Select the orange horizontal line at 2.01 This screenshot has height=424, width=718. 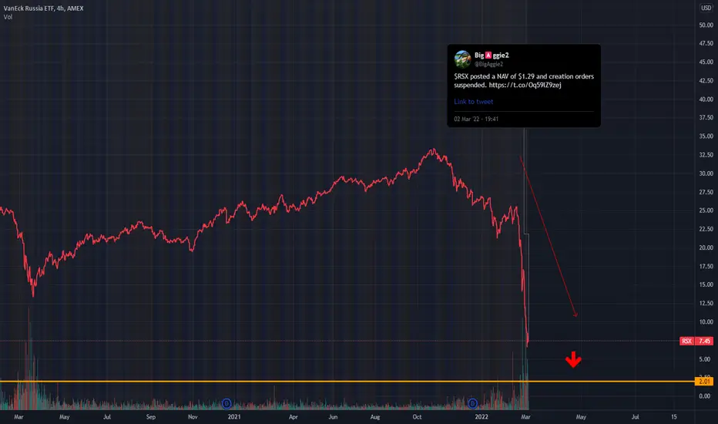pos(347,382)
